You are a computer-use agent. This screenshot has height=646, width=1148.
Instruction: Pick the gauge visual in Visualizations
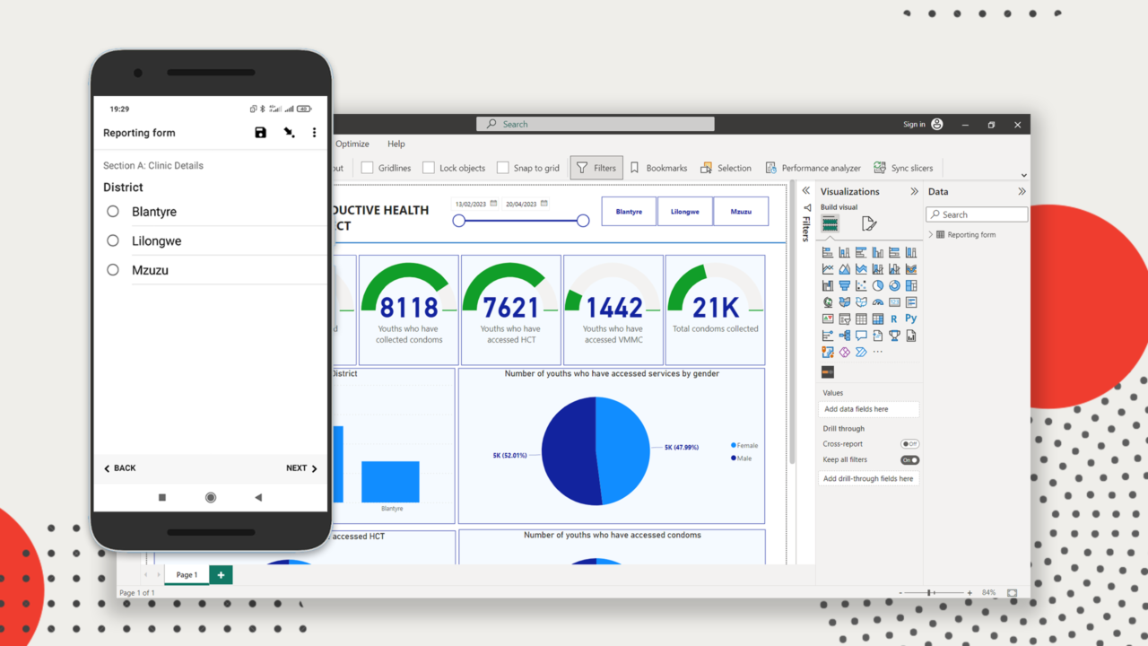coord(878,302)
